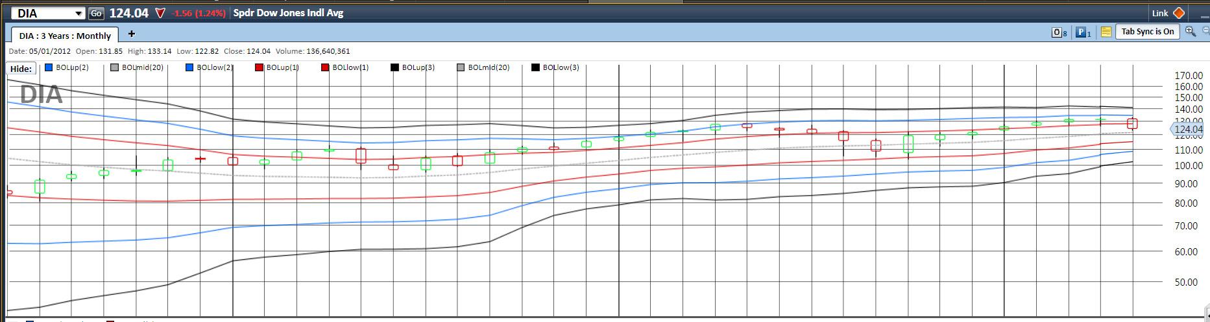Viewport: 1210px width, 322px height.
Task: Open the DIA symbol dropdown arrow
Action: tap(79, 13)
